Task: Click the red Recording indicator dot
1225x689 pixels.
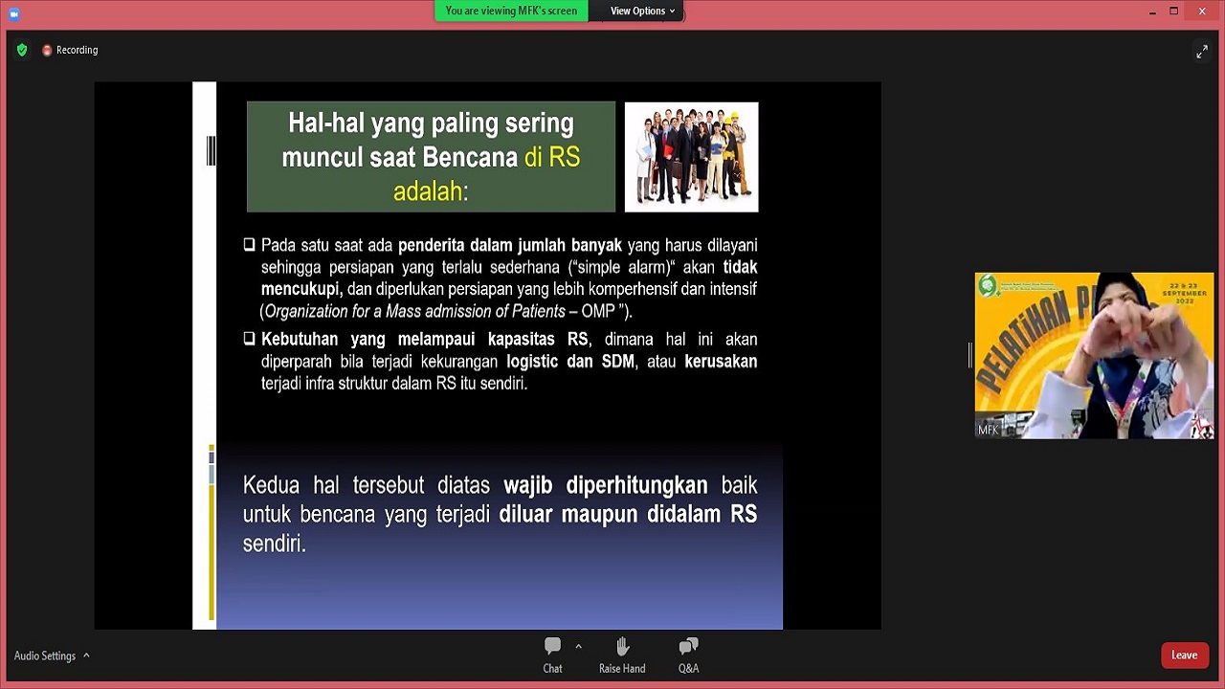Action: pyautogui.click(x=47, y=51)
